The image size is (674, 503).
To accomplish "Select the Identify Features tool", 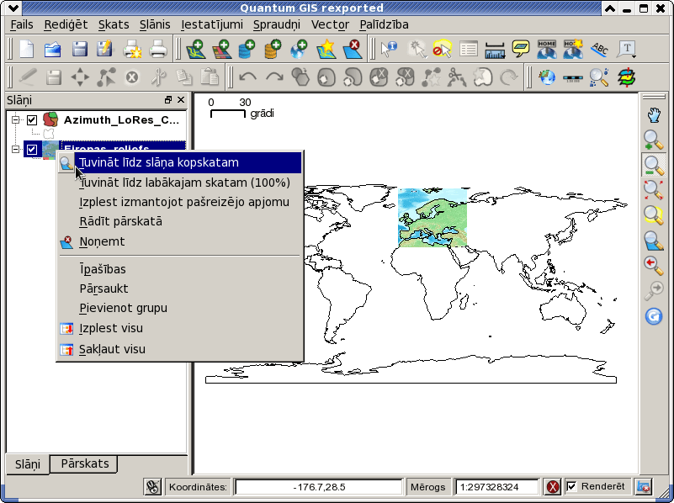I will click(x=389, y=49).
